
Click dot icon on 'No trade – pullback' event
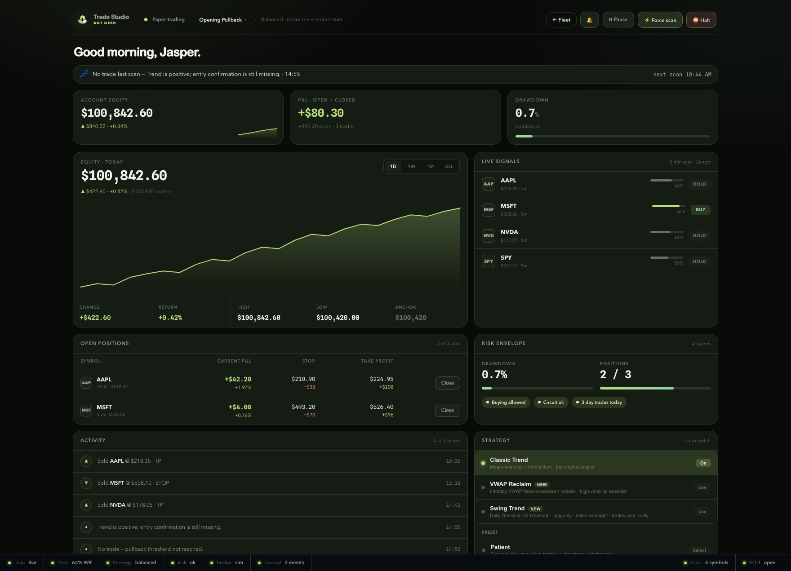pos(86,549)
